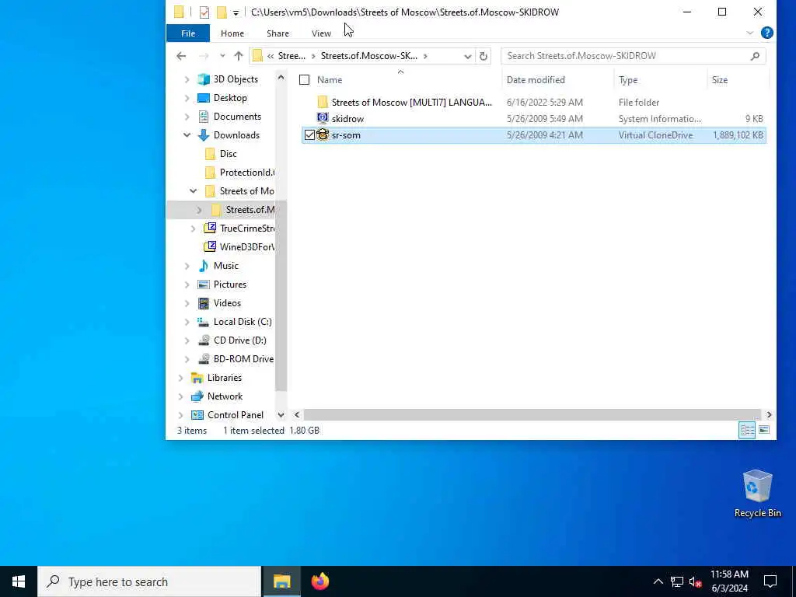The height and width of the screenshot is (597, 796).
Task: Expand the ribbon with the chevron
Action: (x=750, y=33)
